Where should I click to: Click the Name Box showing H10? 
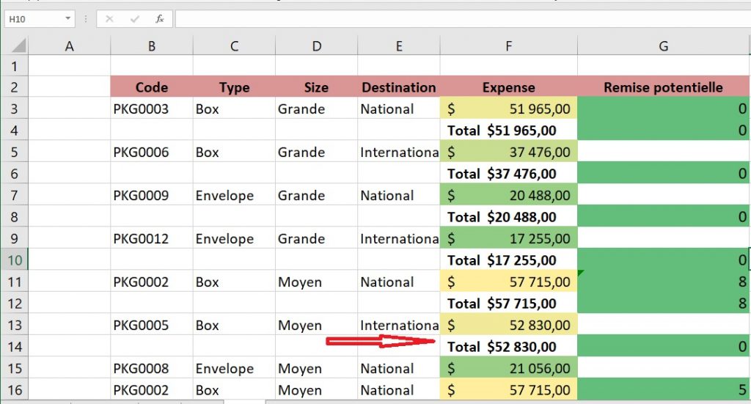[33, 19]
